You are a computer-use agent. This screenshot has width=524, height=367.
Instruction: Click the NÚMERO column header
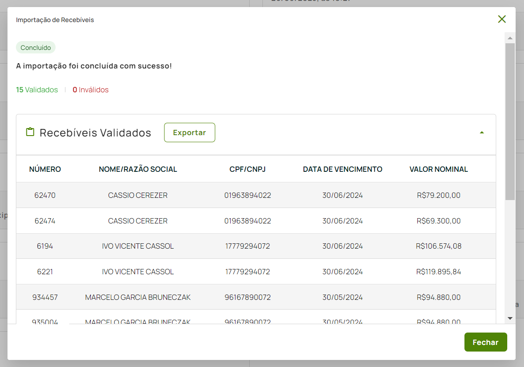click(x=45, y=169)
